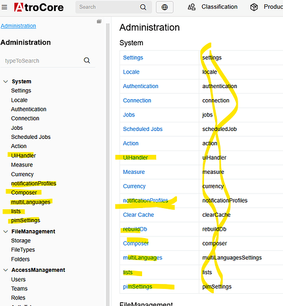Select Storage under FileManagement in sidebar
This screenshot has width=283, height=306.
21,241
